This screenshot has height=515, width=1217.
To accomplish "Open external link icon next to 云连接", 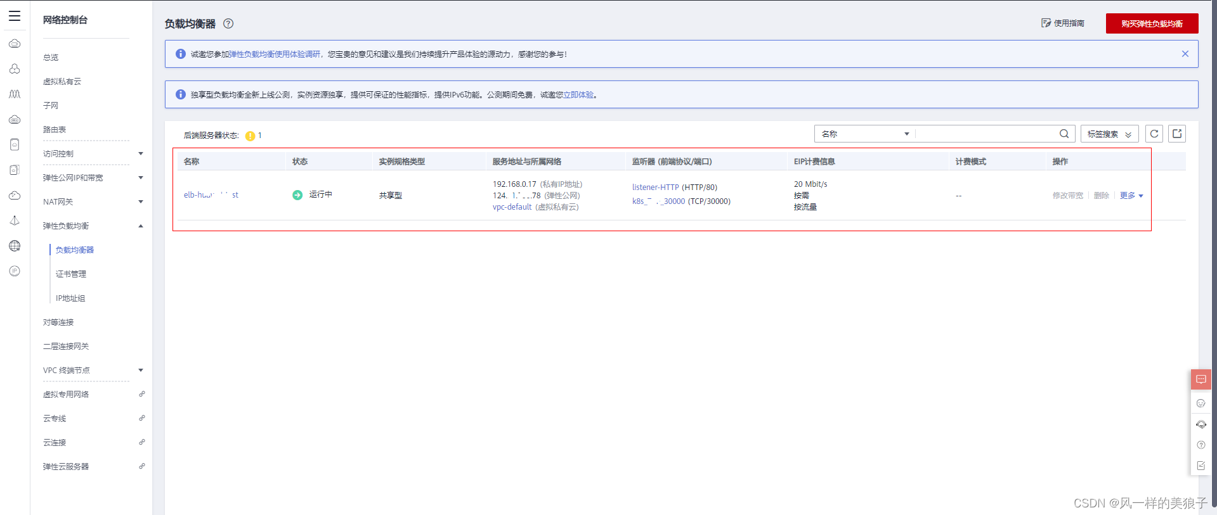I will tap(142, 442).
